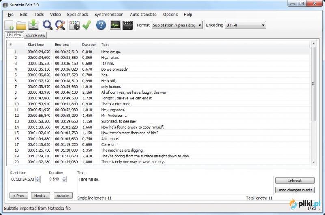Open the Video menu
Image resolution: width=325 pixels, height=215 pixels.
pos(55,15)
